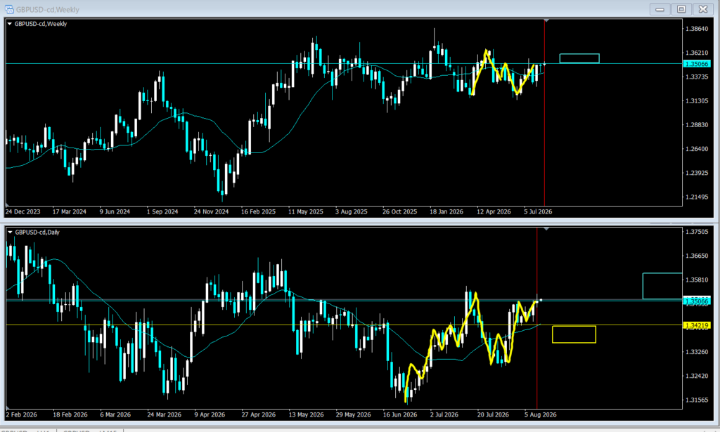Click the 16 Feb 2025 date on Weekly axis
The width and height of the screenshot is (720, 432).
pyautogui.click(x=259, y=211)
